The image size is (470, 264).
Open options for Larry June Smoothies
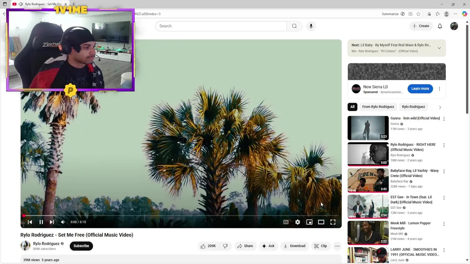point(444,250)
